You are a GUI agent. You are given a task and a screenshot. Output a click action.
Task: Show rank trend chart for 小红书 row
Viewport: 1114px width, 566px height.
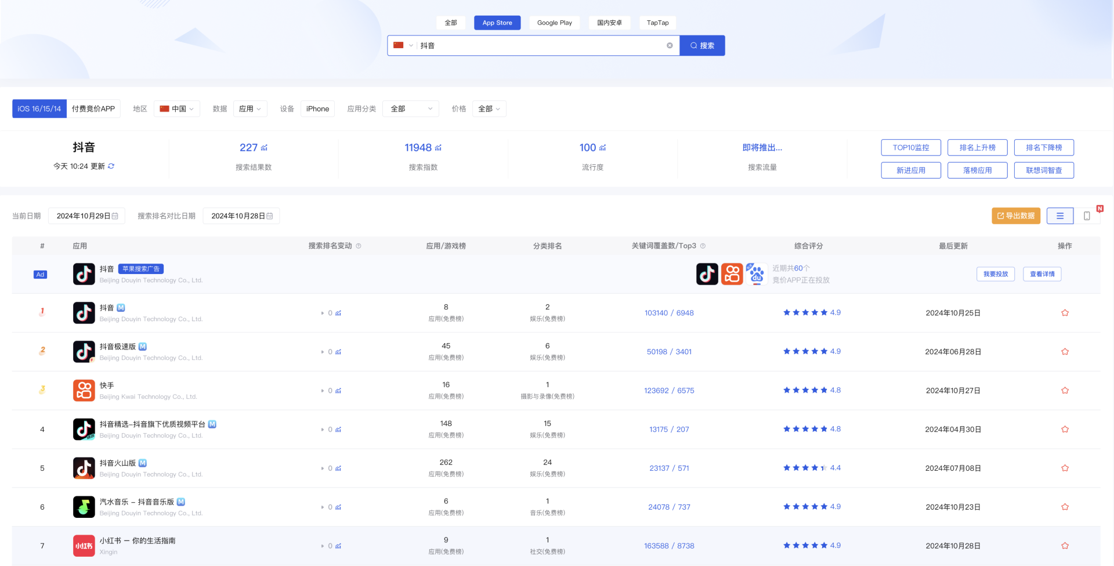pyautogui.click(x=338, y=546)
